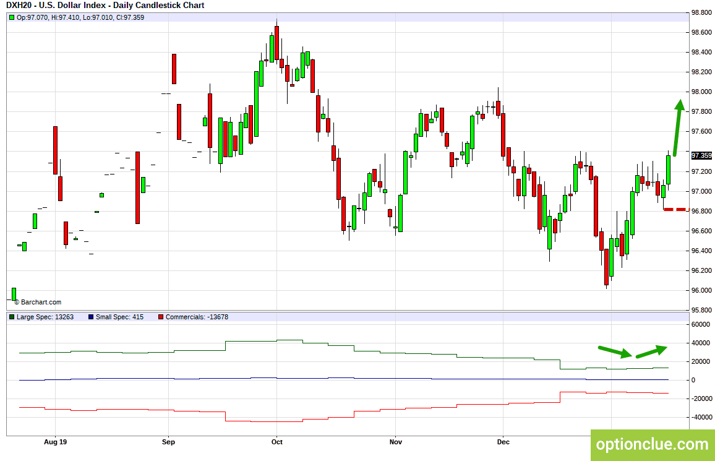The width and height of the screenshot is (715, 461).
Task: Click the lowest red candle of late December
Action: [607, 267]
